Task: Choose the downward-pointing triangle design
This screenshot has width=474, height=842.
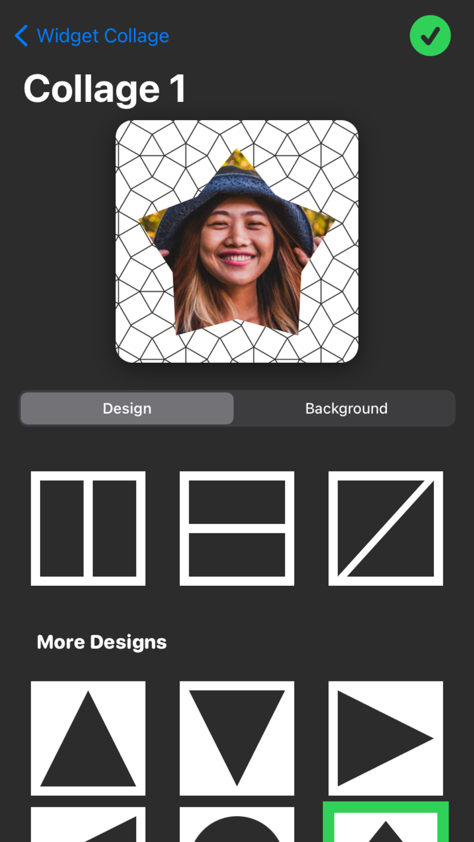Action: pyautogui.click(x=237, y=738)
